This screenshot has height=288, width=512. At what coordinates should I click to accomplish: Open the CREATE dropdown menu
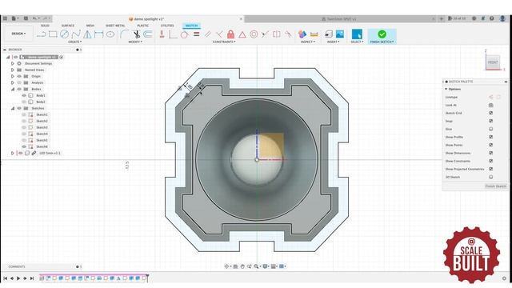[x=74, y=42]
